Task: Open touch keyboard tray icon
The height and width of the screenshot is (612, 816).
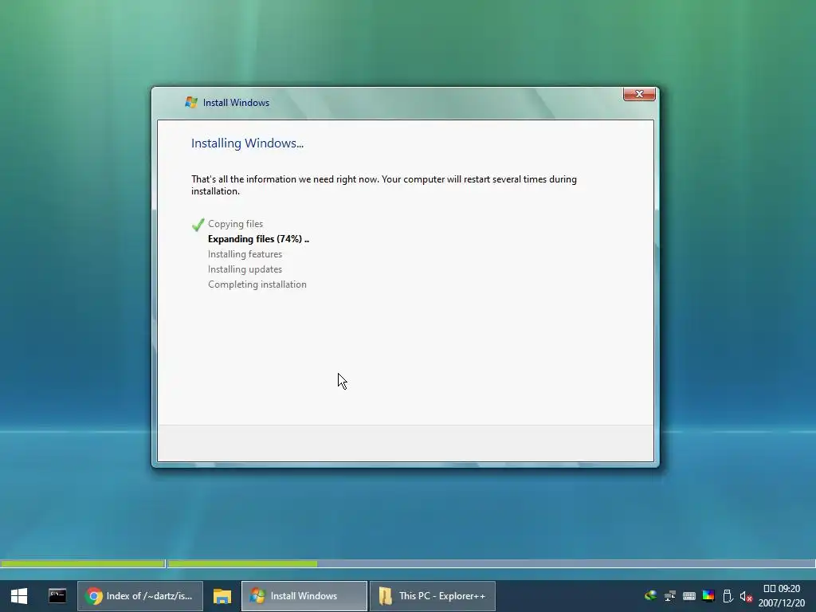Action: [x=689, y=596]
